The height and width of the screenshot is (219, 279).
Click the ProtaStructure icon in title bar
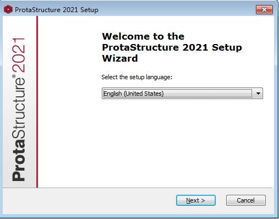pos(8,9)
